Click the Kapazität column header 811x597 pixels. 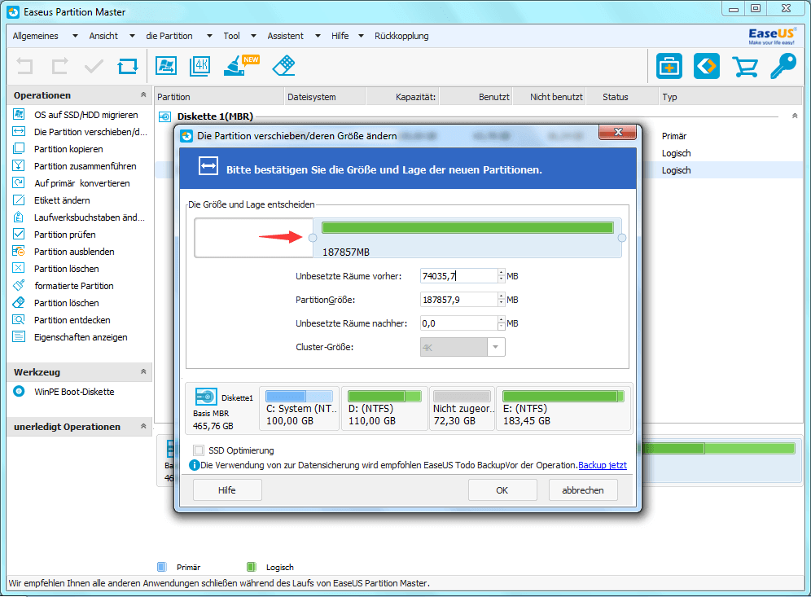[x=402, y=97]
